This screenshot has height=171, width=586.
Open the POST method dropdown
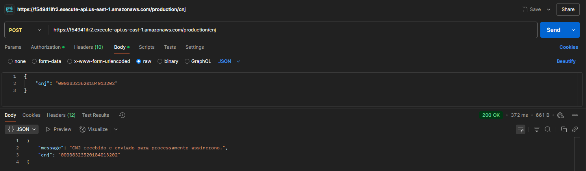point(25,30)
